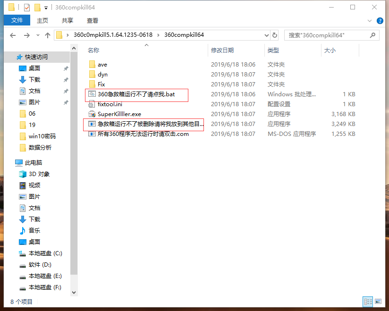Viewport: 389px width, 311px height.
Task: Open 软件 (D:) drive
Action: pyautogui.click(x=40, y=265)
